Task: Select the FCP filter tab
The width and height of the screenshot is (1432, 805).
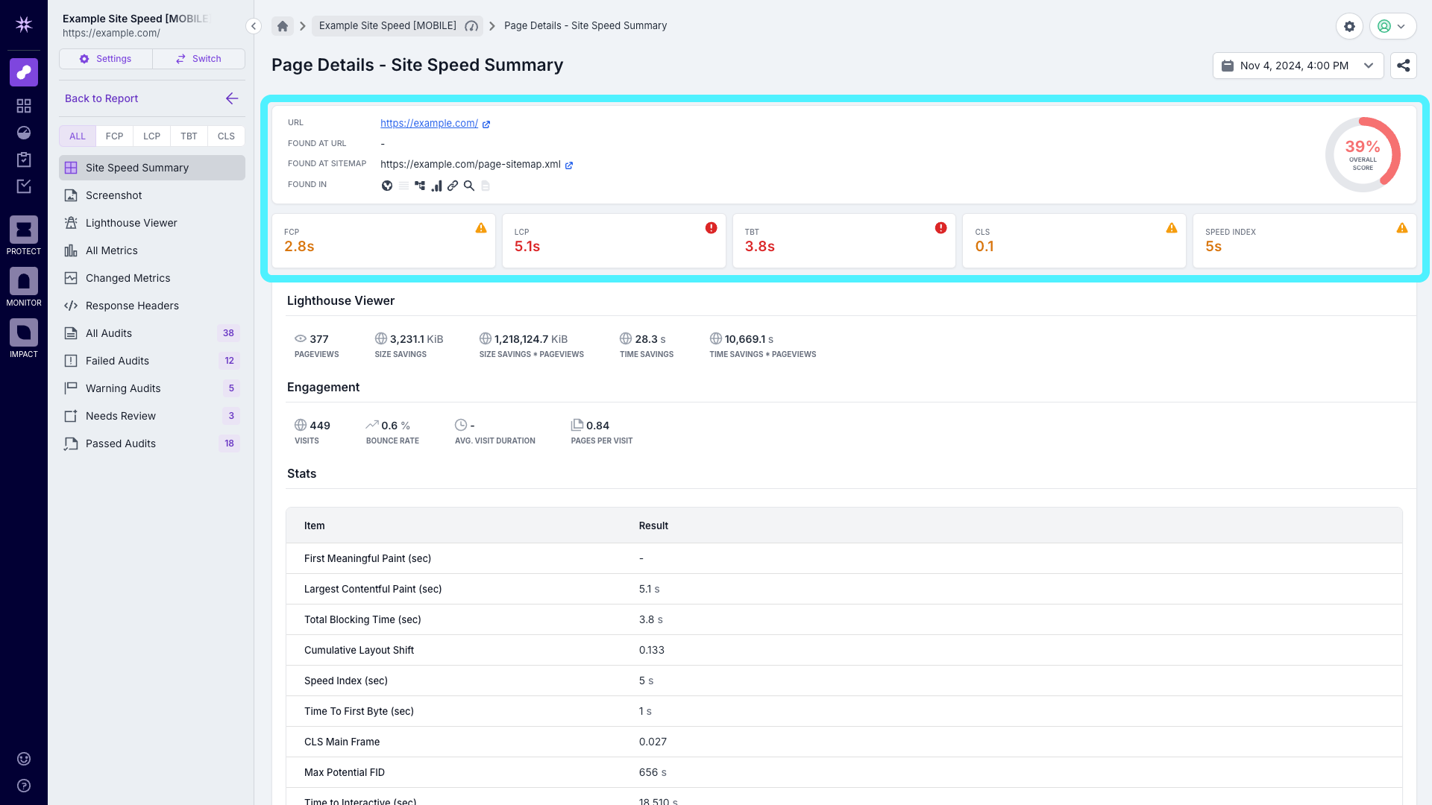Action: [114, 136]
